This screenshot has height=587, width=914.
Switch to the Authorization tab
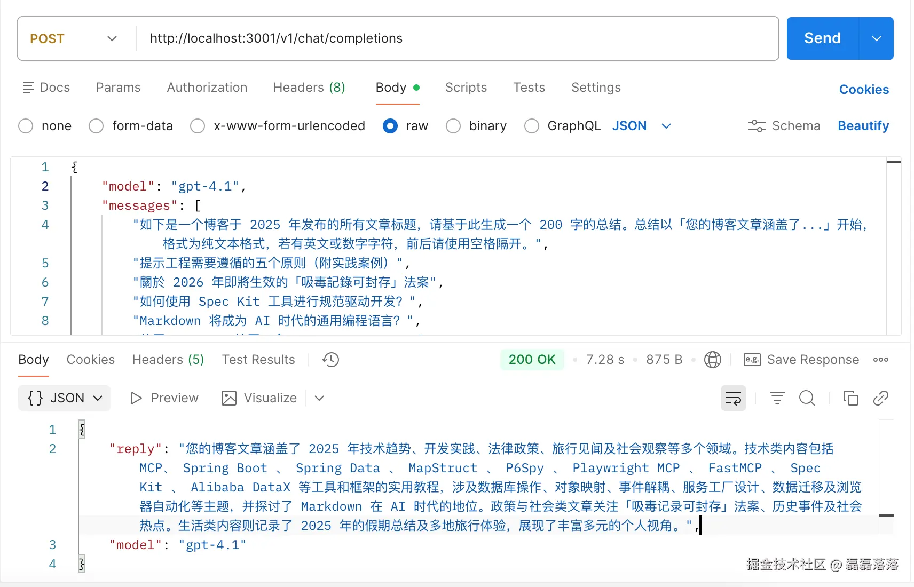207,88
